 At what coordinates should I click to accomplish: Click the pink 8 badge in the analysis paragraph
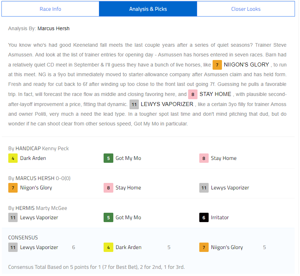193,94
